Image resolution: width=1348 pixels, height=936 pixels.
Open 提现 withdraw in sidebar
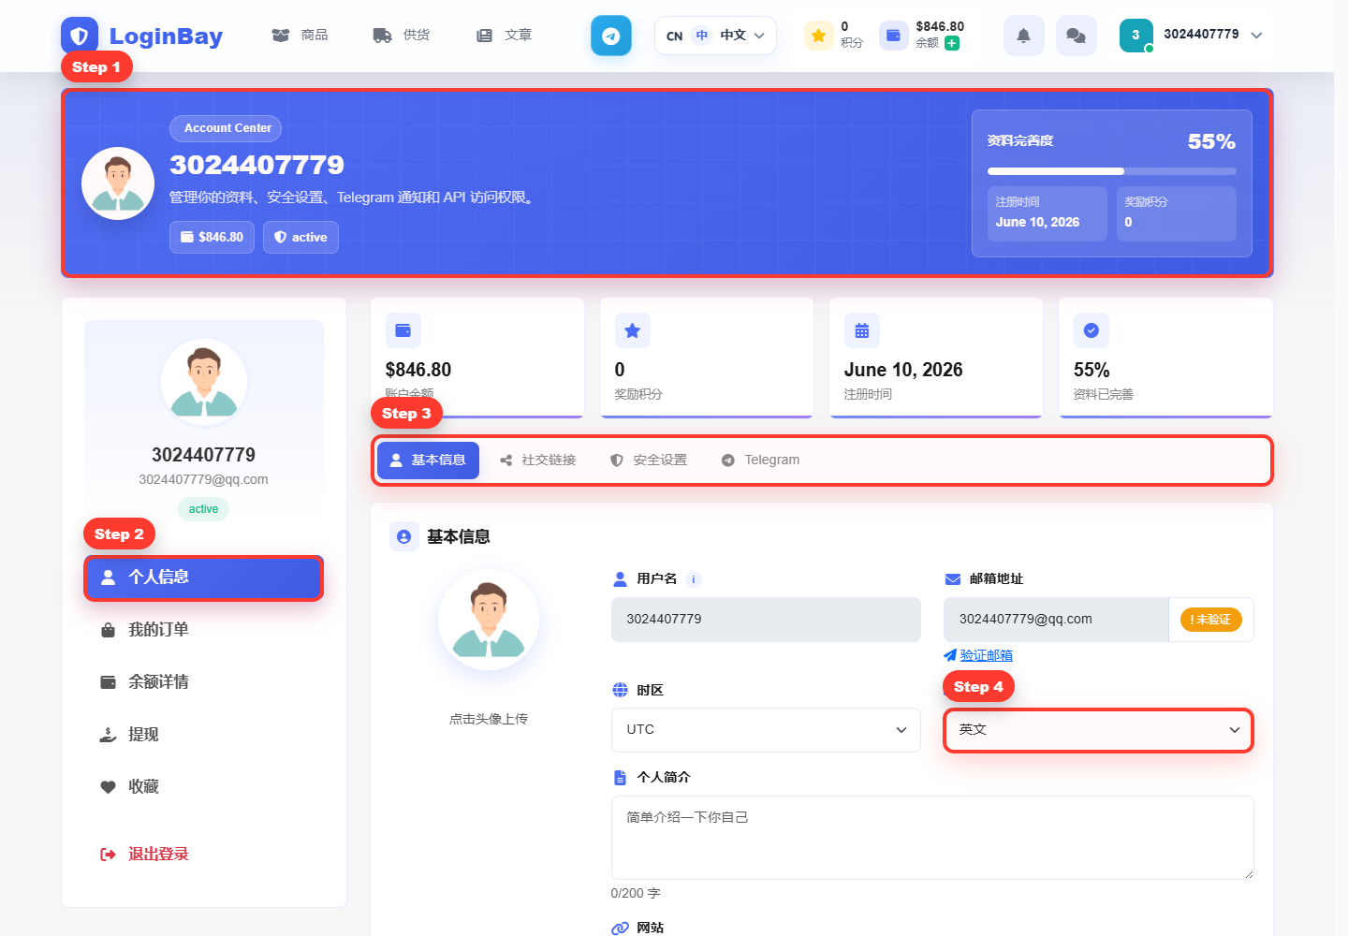point(204,735)
